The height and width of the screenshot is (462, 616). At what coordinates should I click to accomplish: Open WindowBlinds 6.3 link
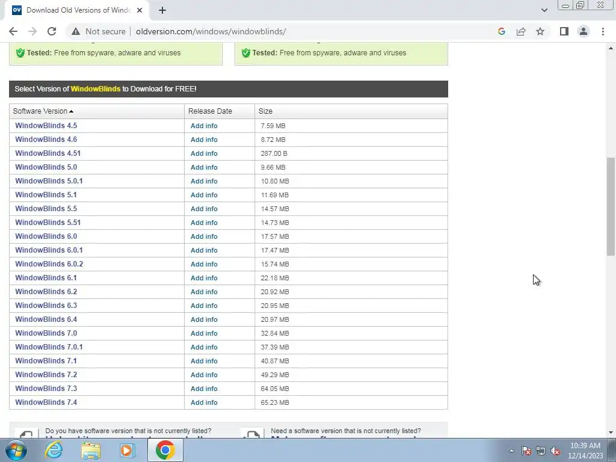46,305
